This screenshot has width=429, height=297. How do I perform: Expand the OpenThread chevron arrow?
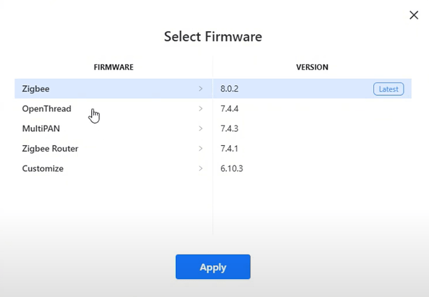coord(201,109)
